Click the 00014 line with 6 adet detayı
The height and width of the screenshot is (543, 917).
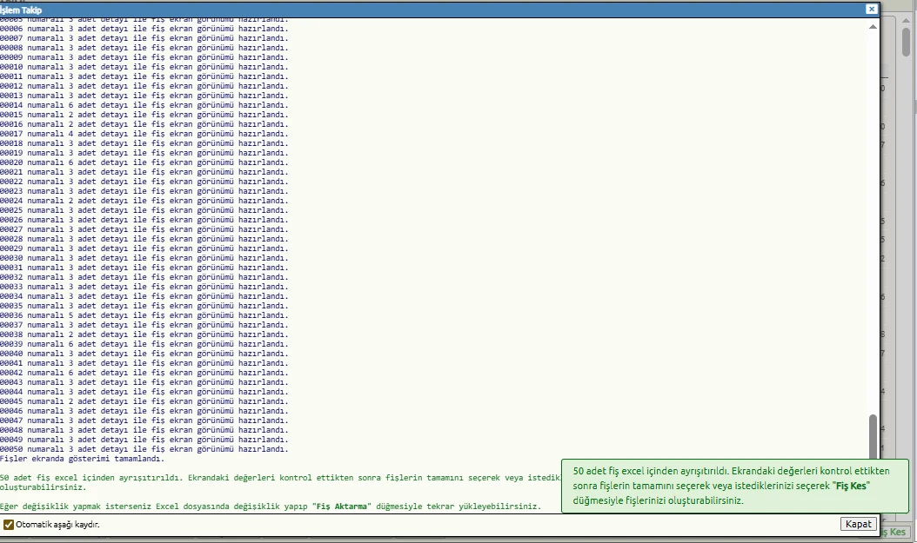click(144, 105)
